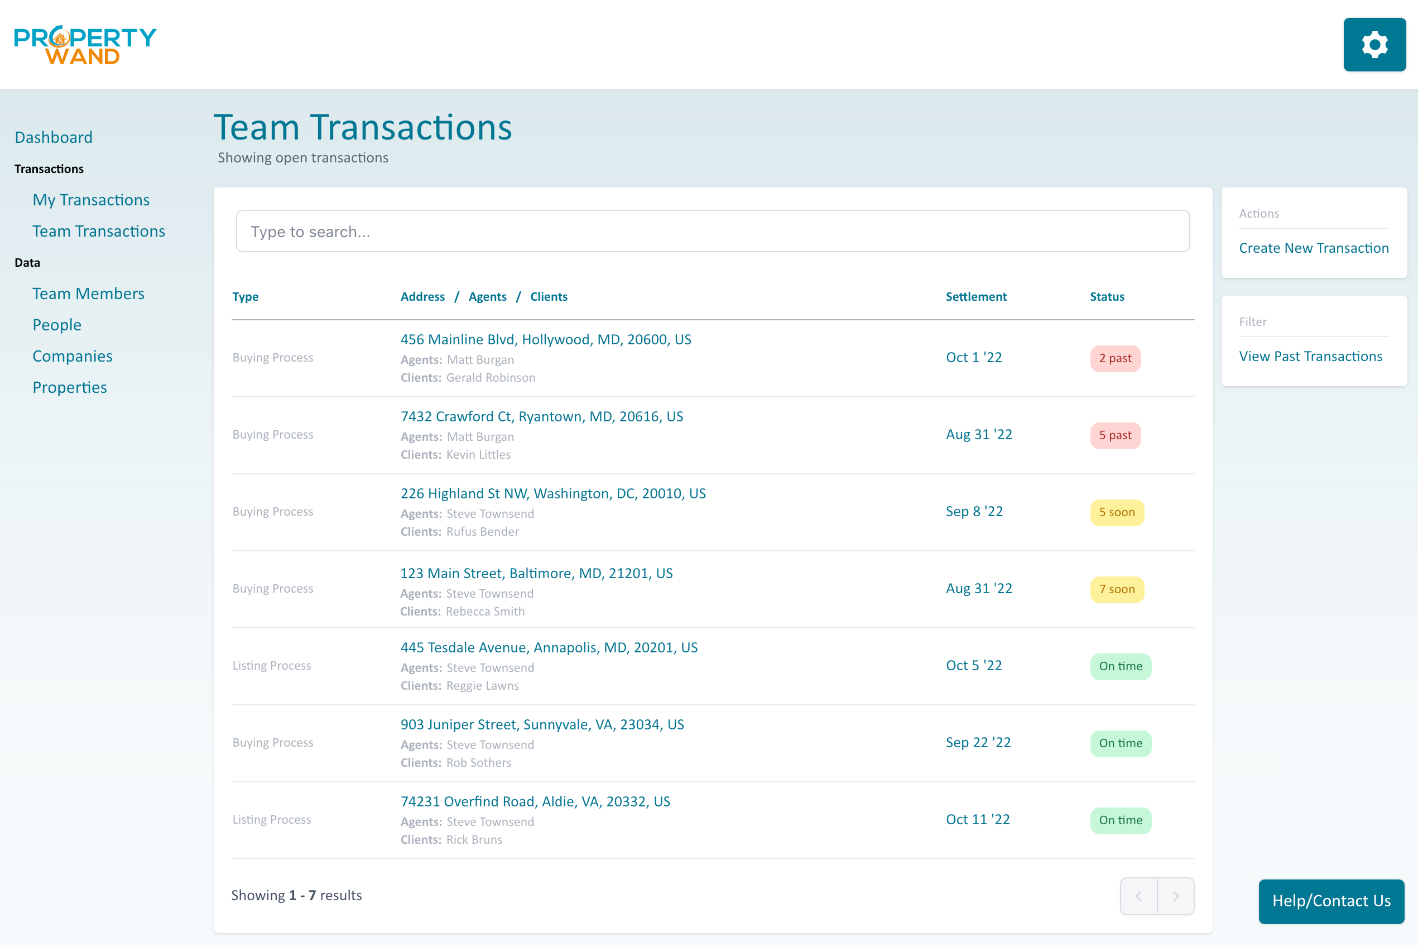1418x947 pixels.
Task: Sort by the Settlement column header
Action: [x=976, y=296]
